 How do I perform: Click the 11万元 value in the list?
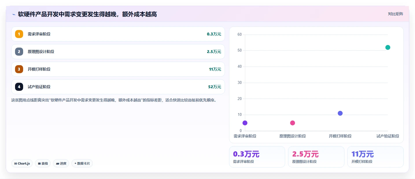(x=215, y=69)
